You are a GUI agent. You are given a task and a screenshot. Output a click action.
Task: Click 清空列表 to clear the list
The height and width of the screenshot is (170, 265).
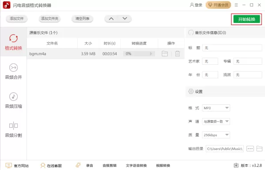tap(82, 18)
